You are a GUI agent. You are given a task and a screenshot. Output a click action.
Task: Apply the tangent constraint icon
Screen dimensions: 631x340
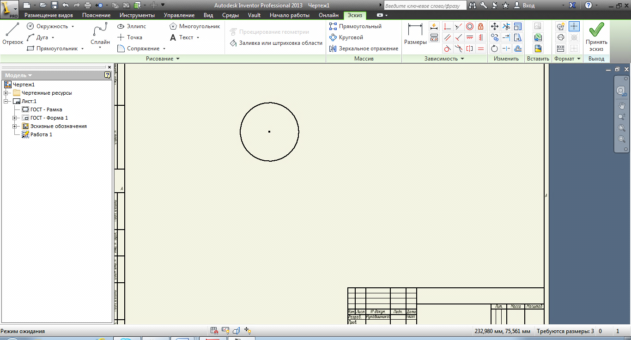pyautogui.click(x=447, y=49)
